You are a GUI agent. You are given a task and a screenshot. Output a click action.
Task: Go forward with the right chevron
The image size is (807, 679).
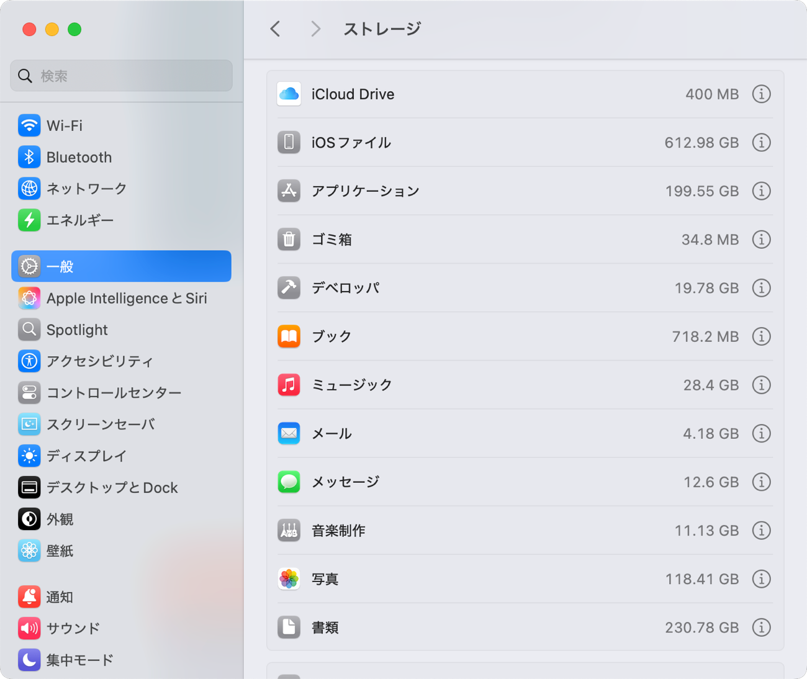(x=315, y=29)
